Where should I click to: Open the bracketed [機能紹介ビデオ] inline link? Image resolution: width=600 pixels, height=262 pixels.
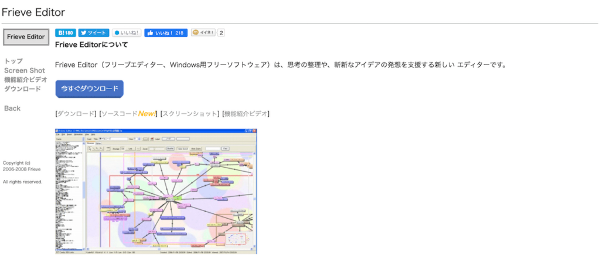(x=246, y=114)
